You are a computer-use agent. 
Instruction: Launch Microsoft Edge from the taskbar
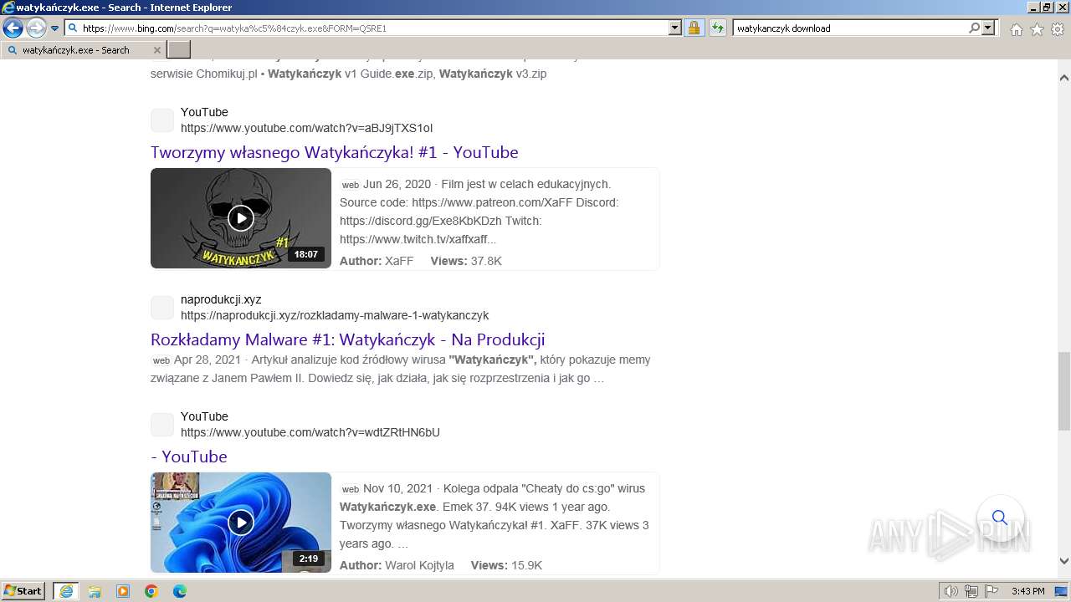click(x=180, y=591)
